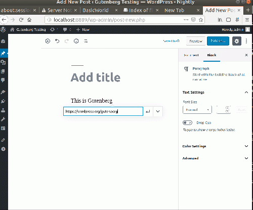Click the Preview button
Image resolution: width=253 pixels, height=210 pixels.
[196, 41]
